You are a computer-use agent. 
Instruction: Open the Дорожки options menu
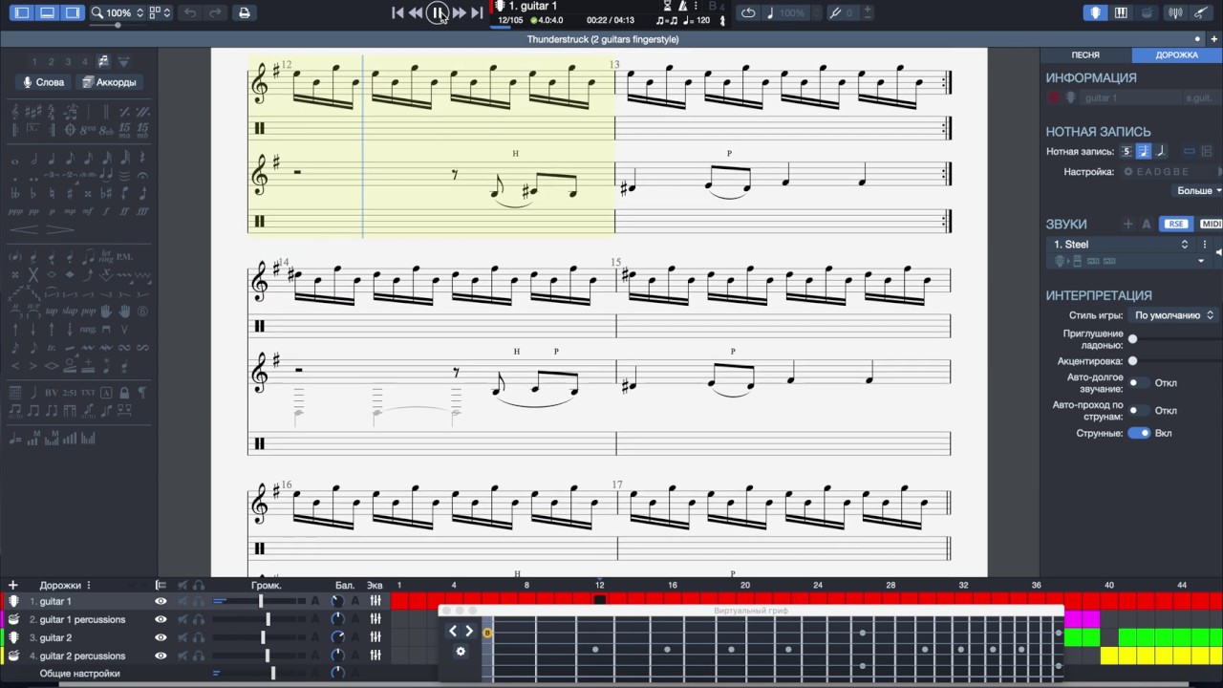tap(89, 585)
